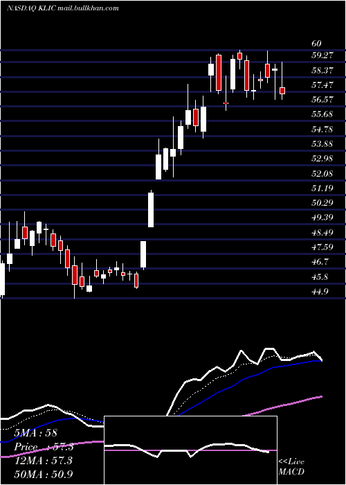Click the 50MA : 50.9 legend entry
Image resolution: width=346 pixels, height=485 pixels.
pyautogui.click(x=44, y=474)
